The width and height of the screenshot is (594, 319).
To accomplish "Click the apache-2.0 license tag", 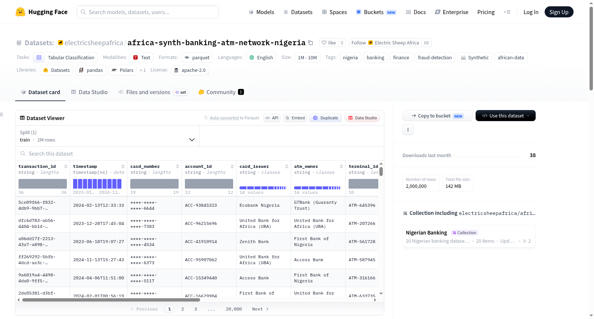I will pos(190,70).
